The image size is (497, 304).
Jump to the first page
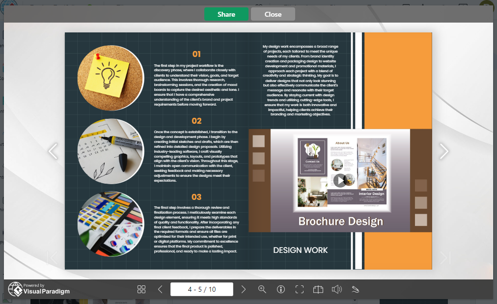point(52,257)
